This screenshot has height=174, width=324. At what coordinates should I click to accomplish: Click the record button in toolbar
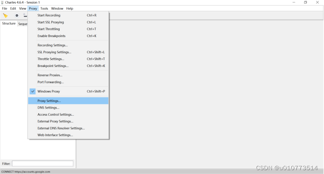(x=17, y=16)
